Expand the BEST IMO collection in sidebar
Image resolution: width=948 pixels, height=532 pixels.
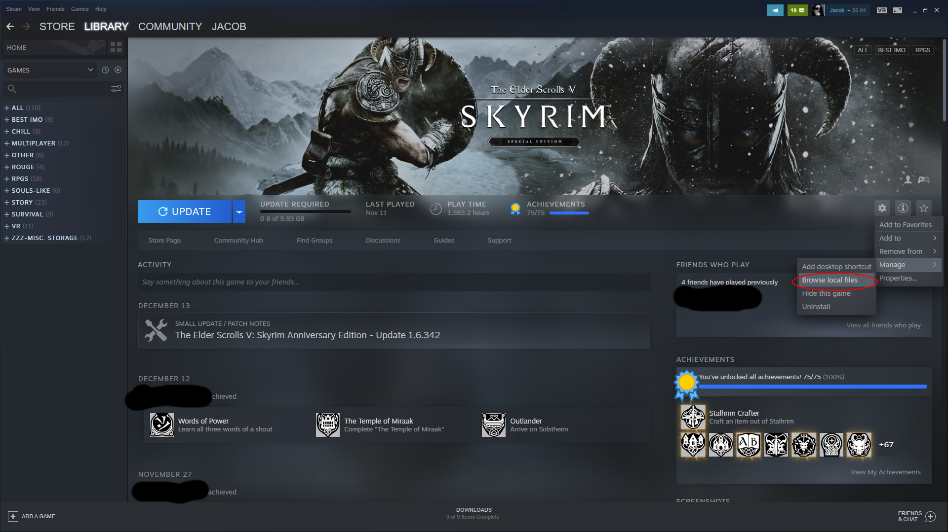[7, 119]
